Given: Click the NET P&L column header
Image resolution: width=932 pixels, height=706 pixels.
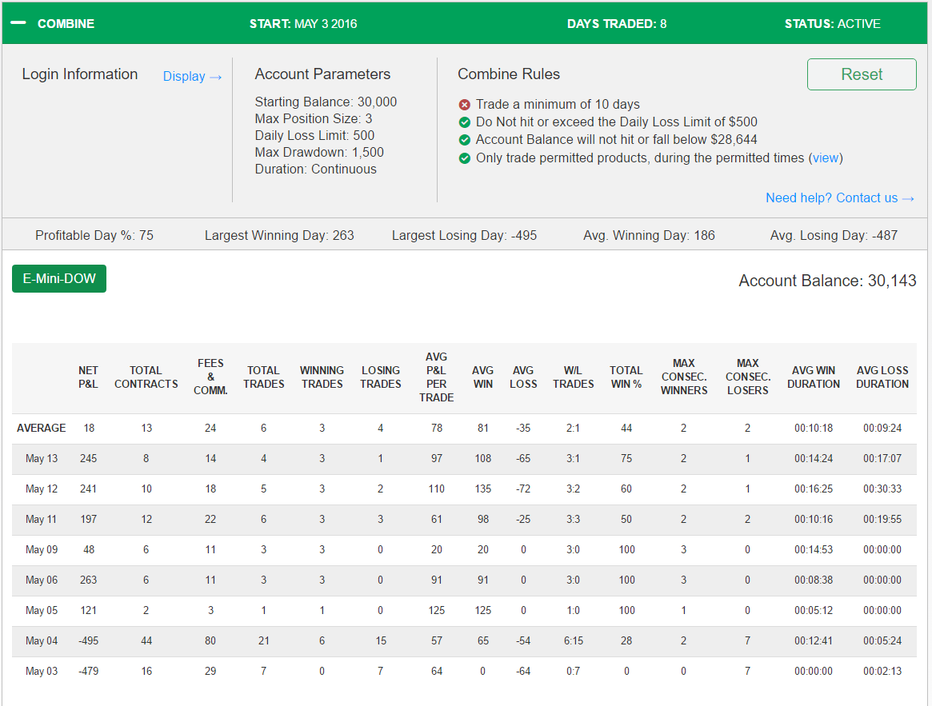Looking at the screenshot, I should [x=88, y=377].
